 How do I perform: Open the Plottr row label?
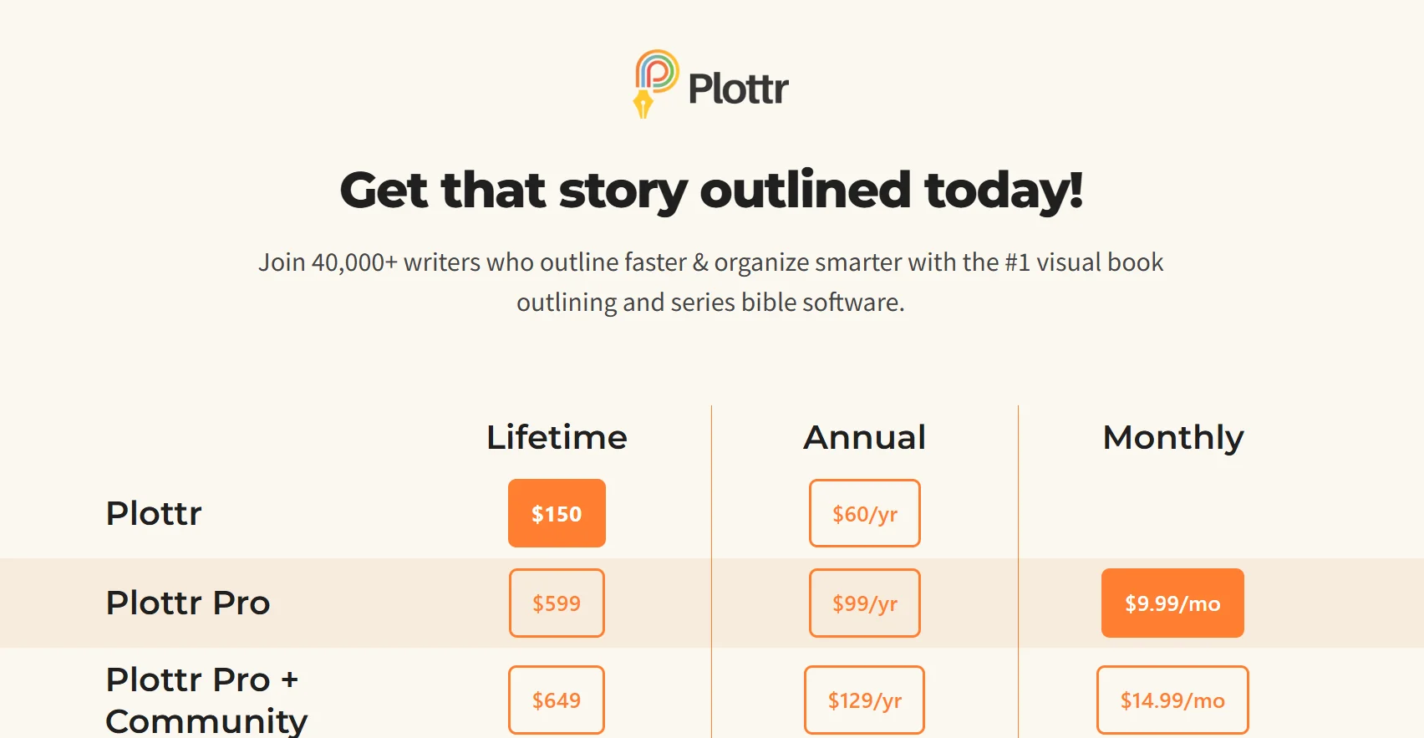point(153,513)
